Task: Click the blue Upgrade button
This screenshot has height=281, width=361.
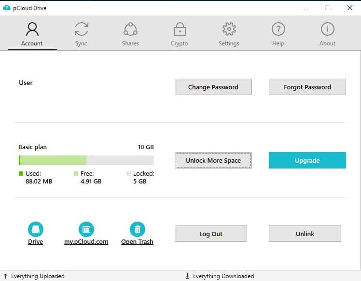Action: click(x=307, y=160)
